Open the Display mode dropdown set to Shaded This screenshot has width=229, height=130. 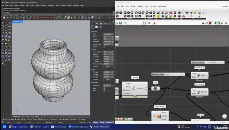(x=108, y=44)
